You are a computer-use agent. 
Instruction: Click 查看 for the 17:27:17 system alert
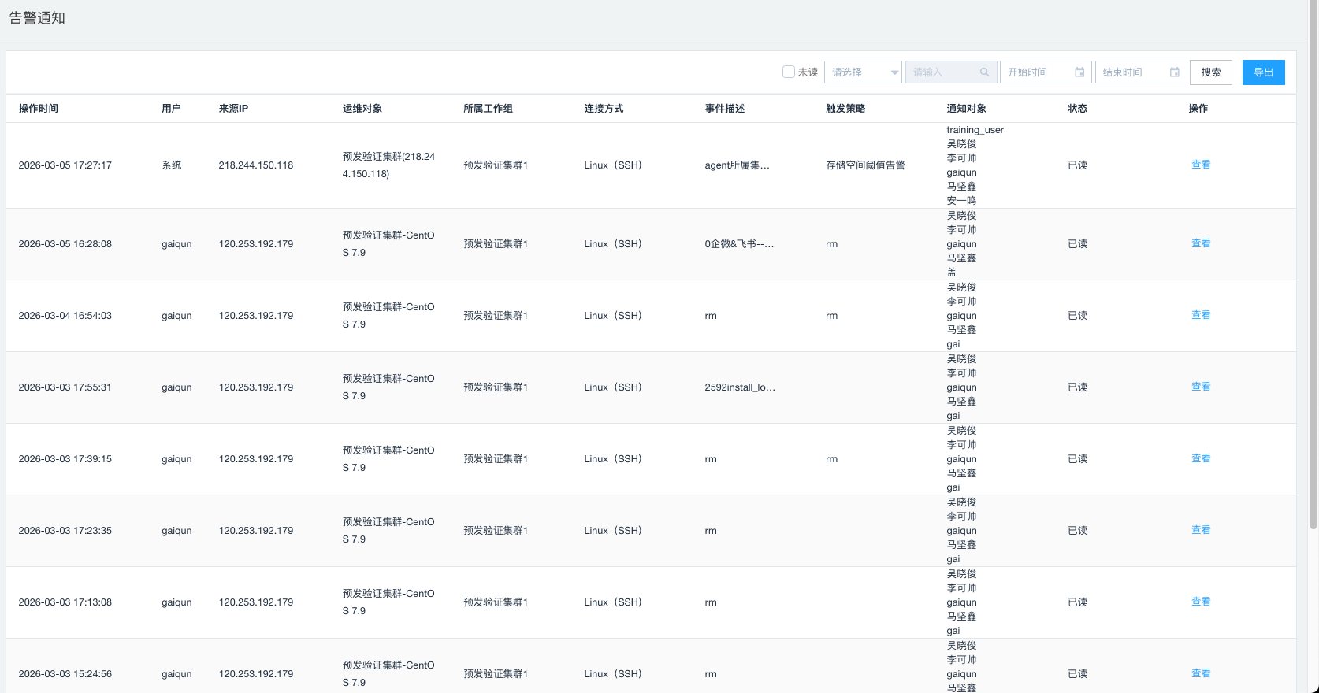[x=1200, y=165]
